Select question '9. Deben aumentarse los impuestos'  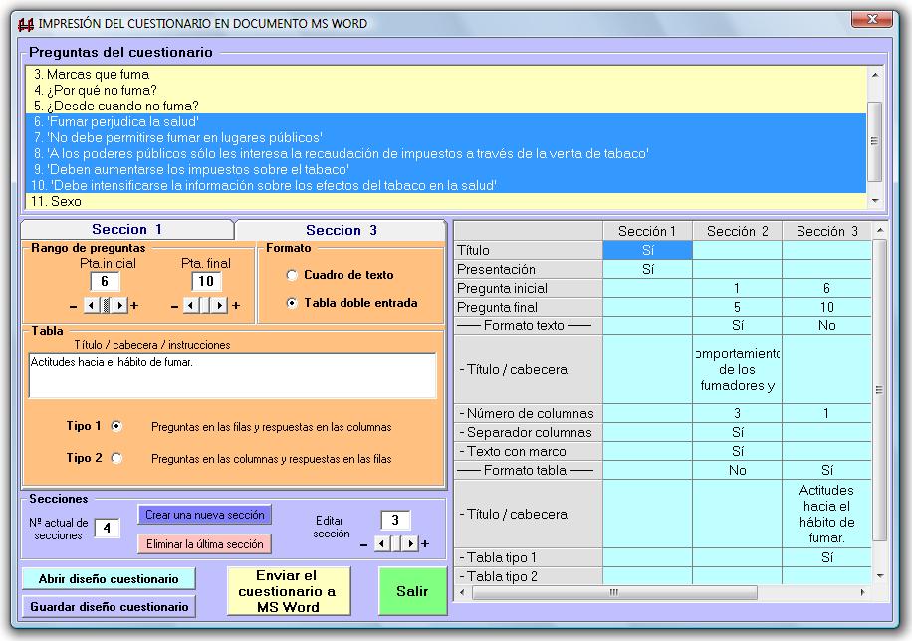click(x=445, y=169)
